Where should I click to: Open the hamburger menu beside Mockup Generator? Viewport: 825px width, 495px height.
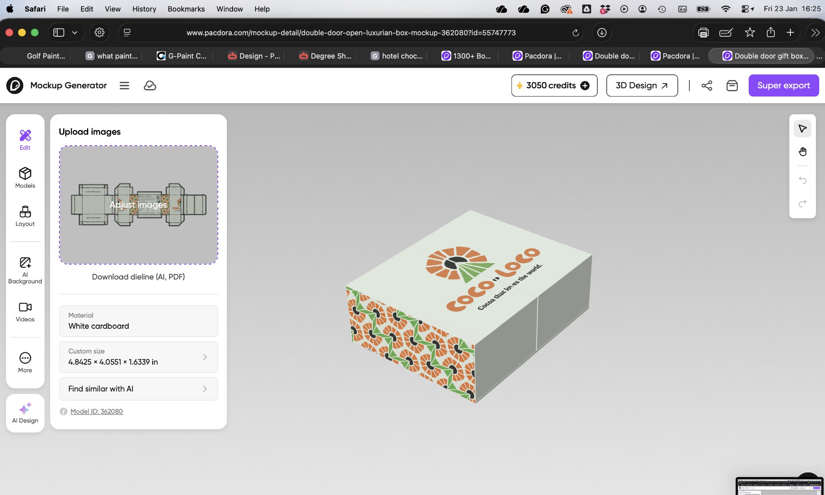point(124,85)
